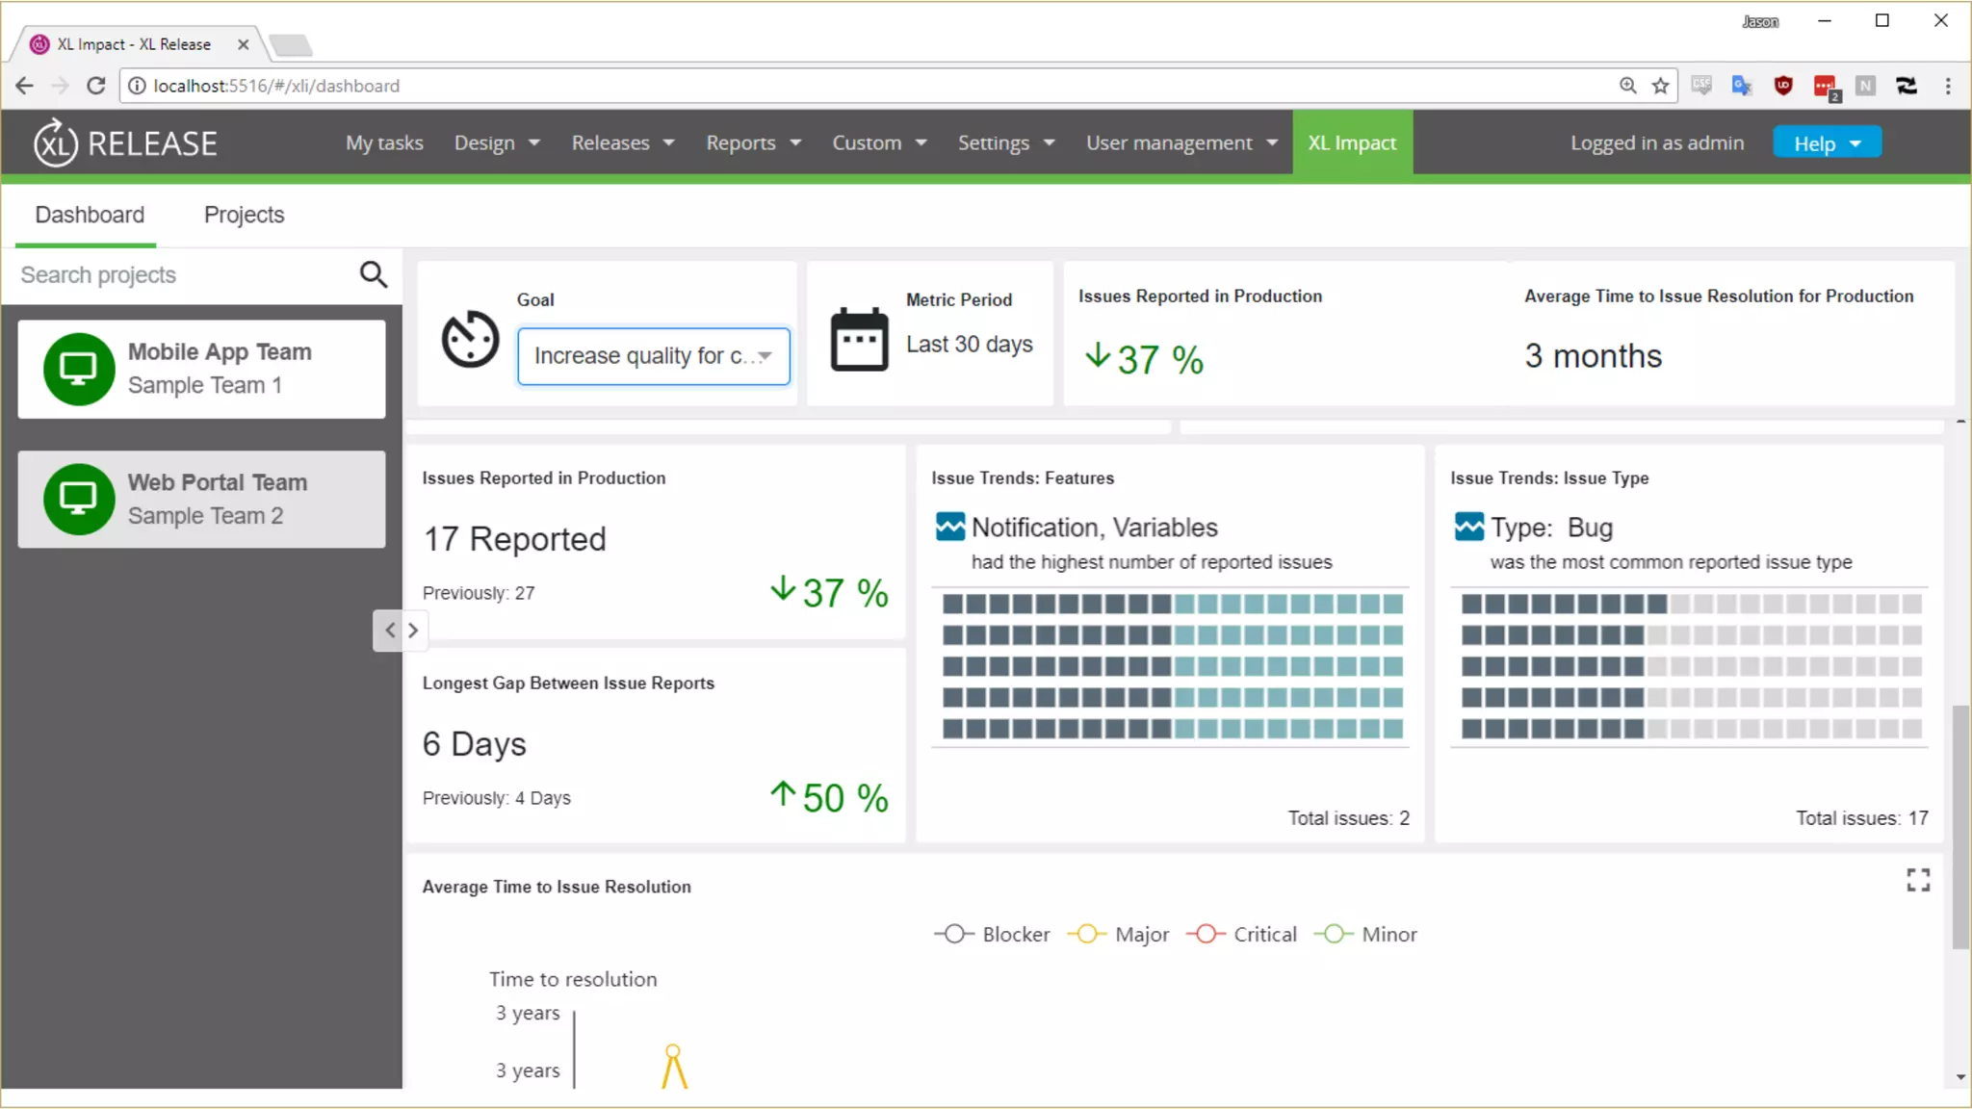Open the Goal dropdown selector

[654, 356]
